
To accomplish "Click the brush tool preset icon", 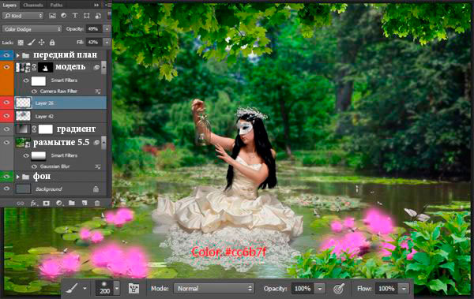I will coord(72,288).
